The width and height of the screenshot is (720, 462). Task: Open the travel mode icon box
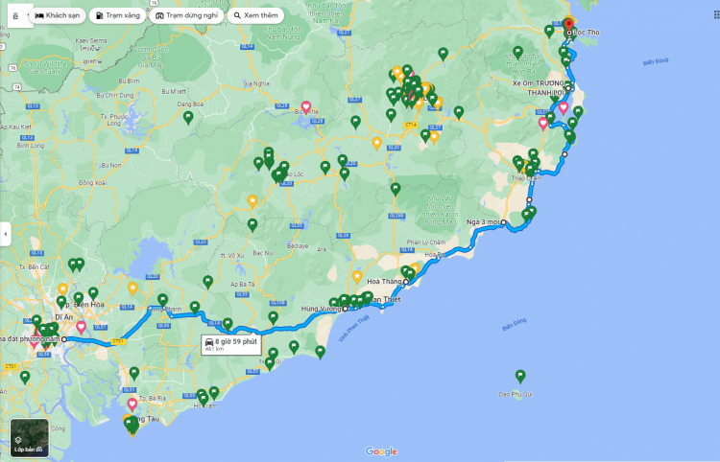click(x=20, y=15)
